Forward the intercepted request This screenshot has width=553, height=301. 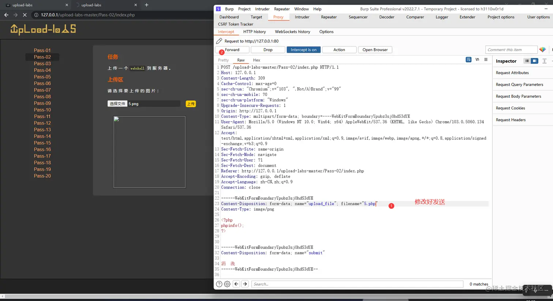232,50
